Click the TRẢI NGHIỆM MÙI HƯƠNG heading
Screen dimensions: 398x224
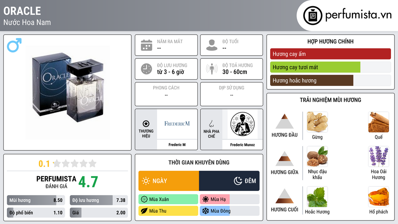(x=330, y=100)
